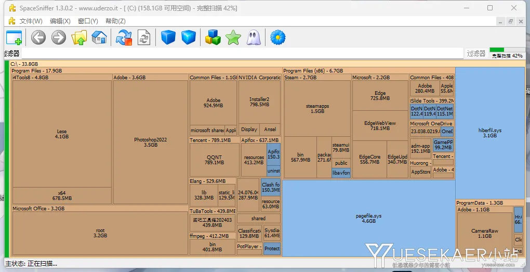The width and height of the screenshot is (530, 272).
Task: Select the lib 328.3MB block
Action: pos(204,195)
